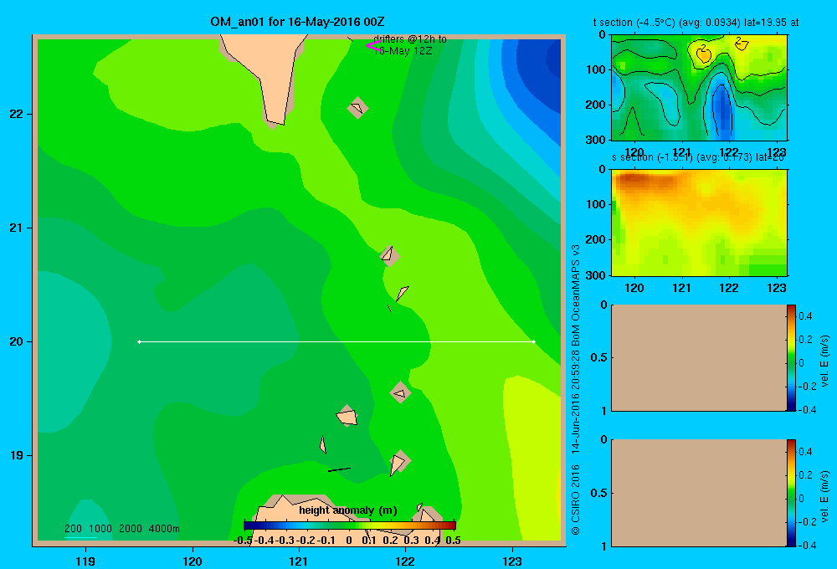Click the 't section (-4..5°C)' title

[x=696, y=23]
